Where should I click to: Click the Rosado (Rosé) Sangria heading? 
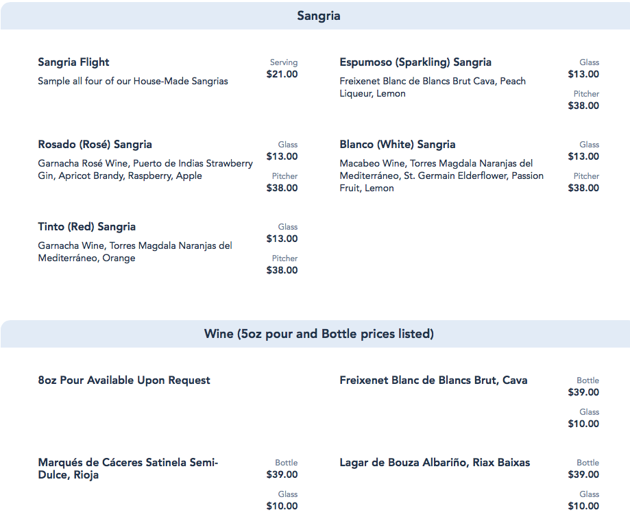point(95,145)
